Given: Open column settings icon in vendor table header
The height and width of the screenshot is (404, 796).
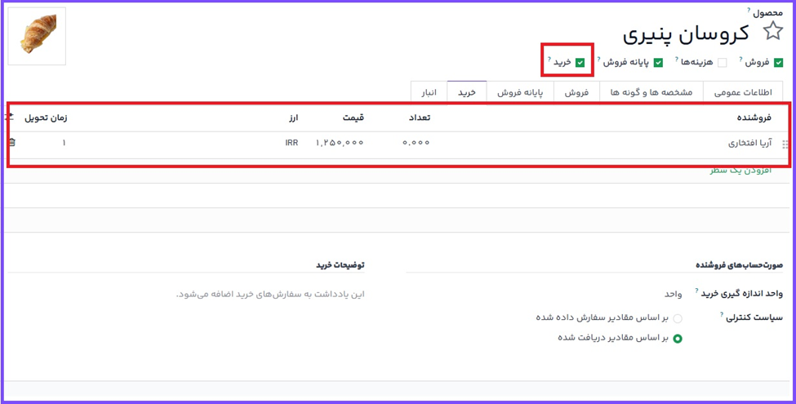Looking at the screenshot, I should click(10, 118).
